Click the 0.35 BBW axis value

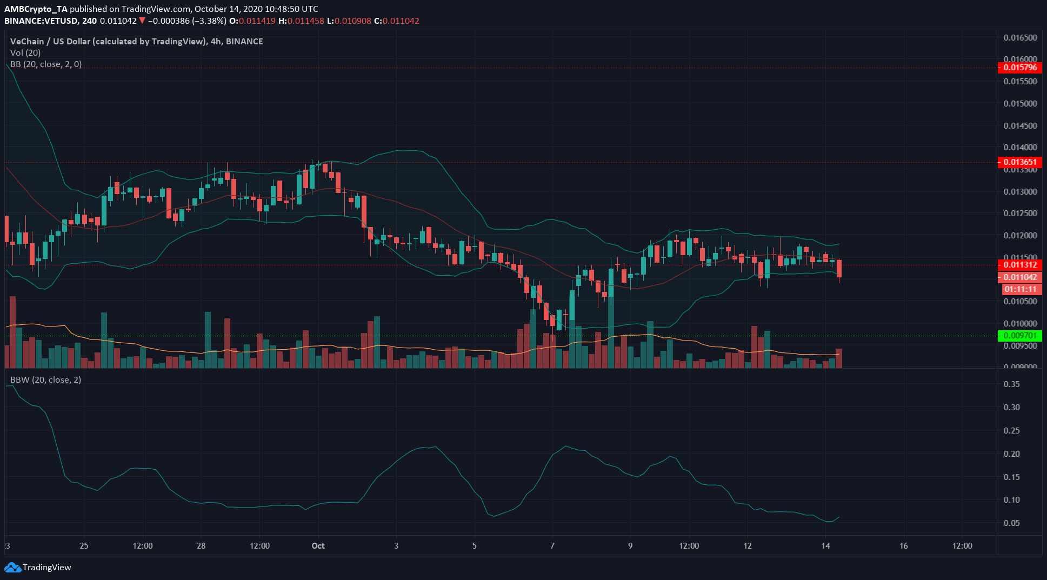pos(1012,384)
